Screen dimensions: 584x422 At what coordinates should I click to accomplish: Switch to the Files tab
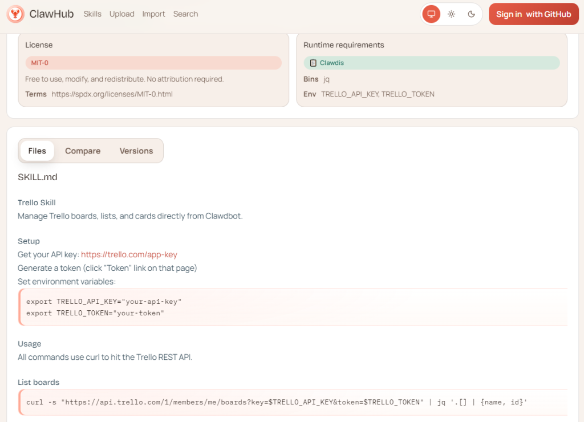[37, 151]
